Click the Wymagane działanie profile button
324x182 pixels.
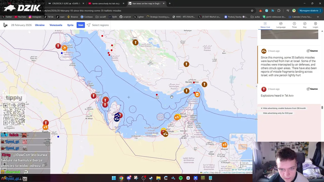pos(309,11)
